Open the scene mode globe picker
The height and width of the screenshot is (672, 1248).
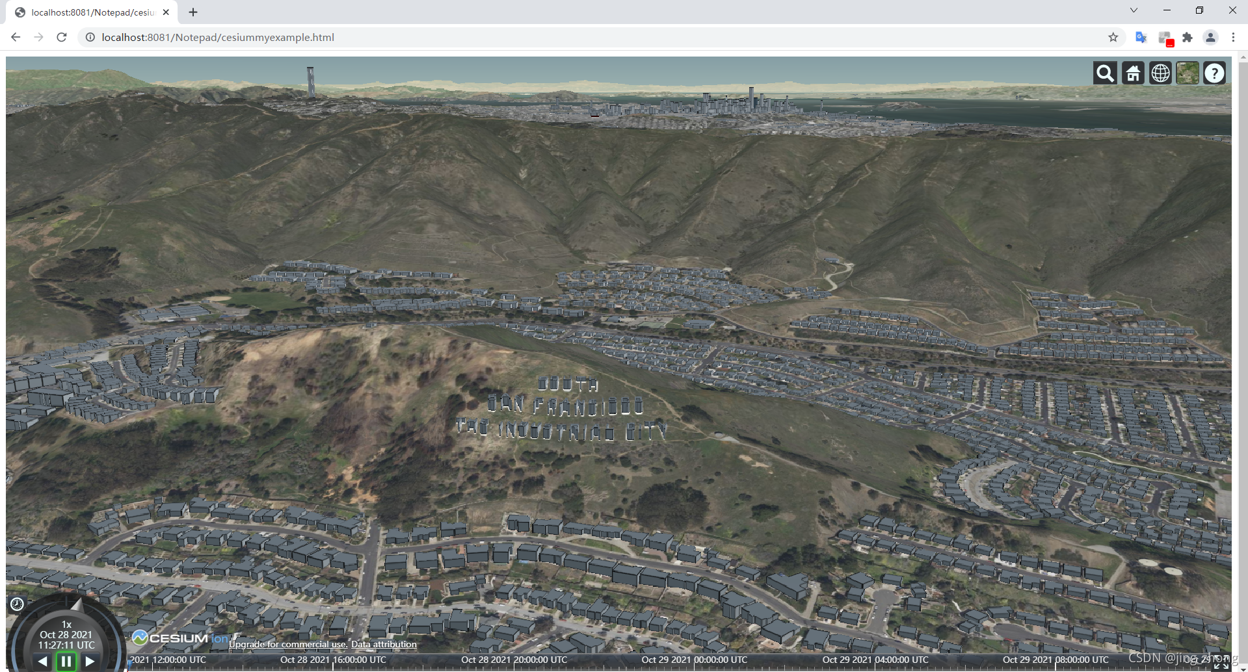1160,73
